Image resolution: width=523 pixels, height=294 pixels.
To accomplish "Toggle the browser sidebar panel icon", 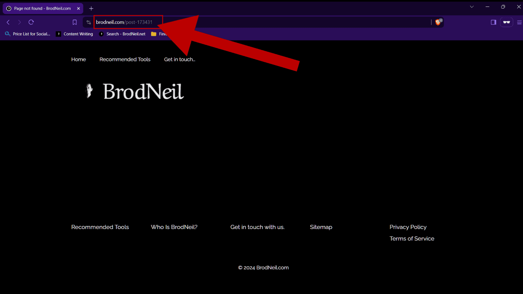I will (494, 22).
